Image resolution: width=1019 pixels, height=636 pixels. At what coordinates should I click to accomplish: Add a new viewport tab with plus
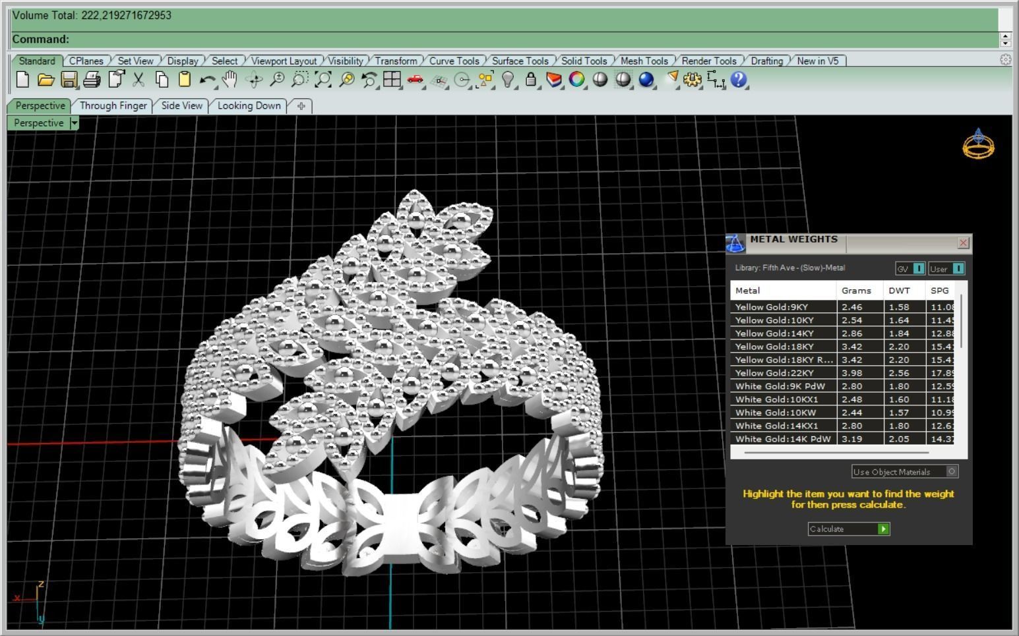(x=301, y=105)
